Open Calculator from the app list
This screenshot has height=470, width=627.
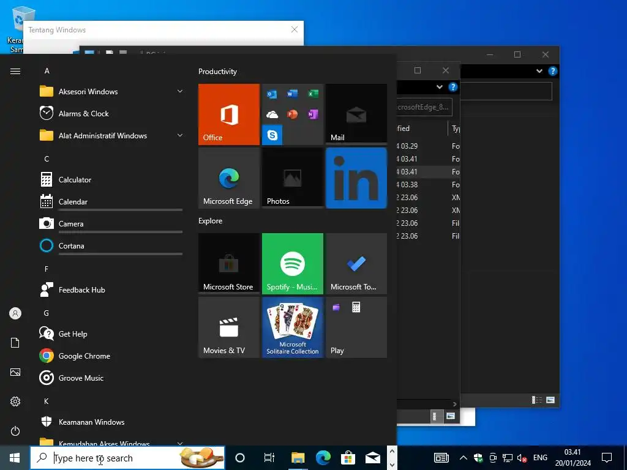[x=111, y=180]
